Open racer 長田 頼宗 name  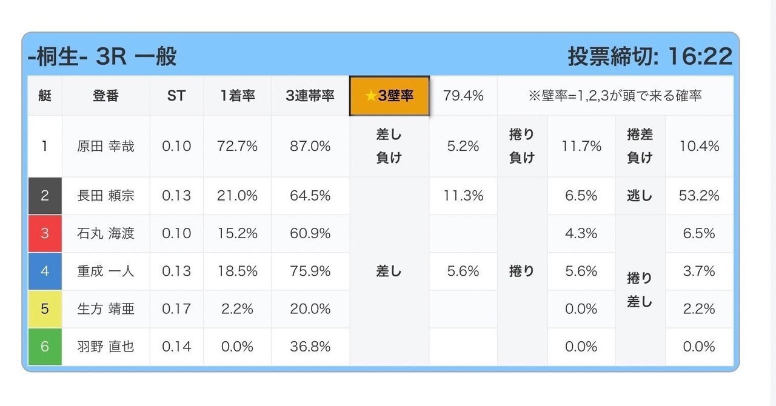pyautogui.click(x=106, y=196)
